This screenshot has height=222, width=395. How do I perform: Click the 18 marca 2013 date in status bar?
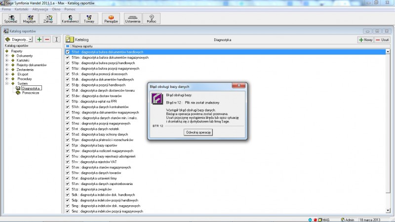tap(369, 220)
